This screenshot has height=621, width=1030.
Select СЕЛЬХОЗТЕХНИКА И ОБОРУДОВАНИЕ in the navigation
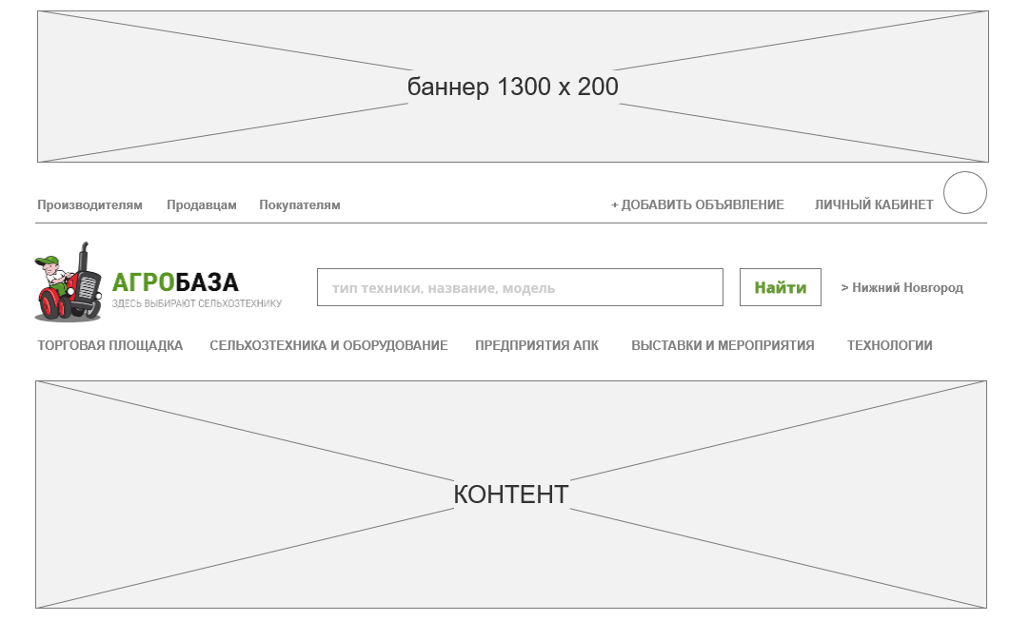click(328, 346)
